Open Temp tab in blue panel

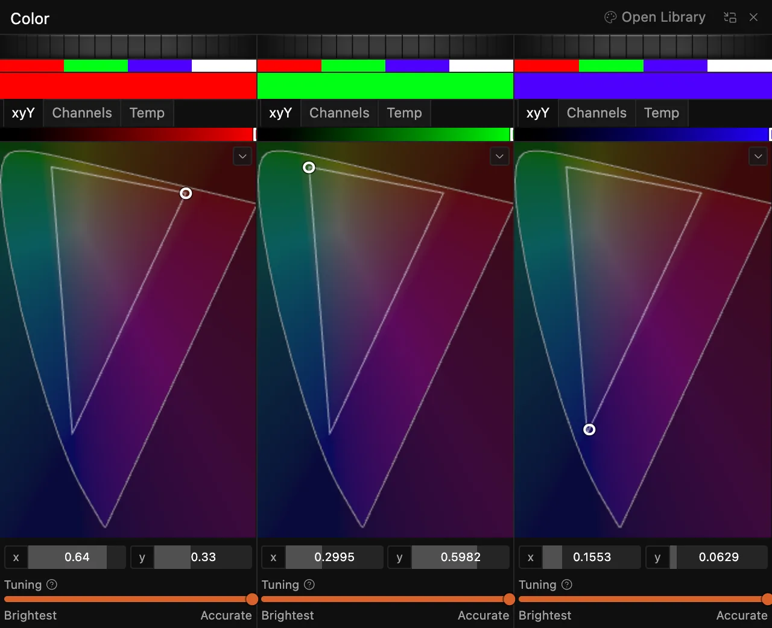pos(662,113)
